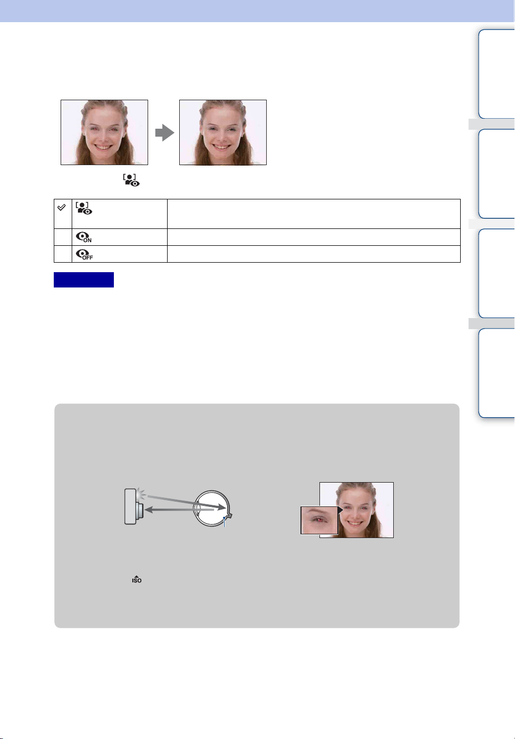Viewport: 515px width, 739px height.
Task: Open the corrected portrait the arrow points to
Action: (223, 132)
